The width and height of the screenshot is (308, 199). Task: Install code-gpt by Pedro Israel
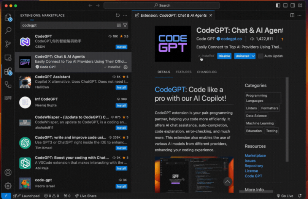pyautogui.click(x=121, y=186)
